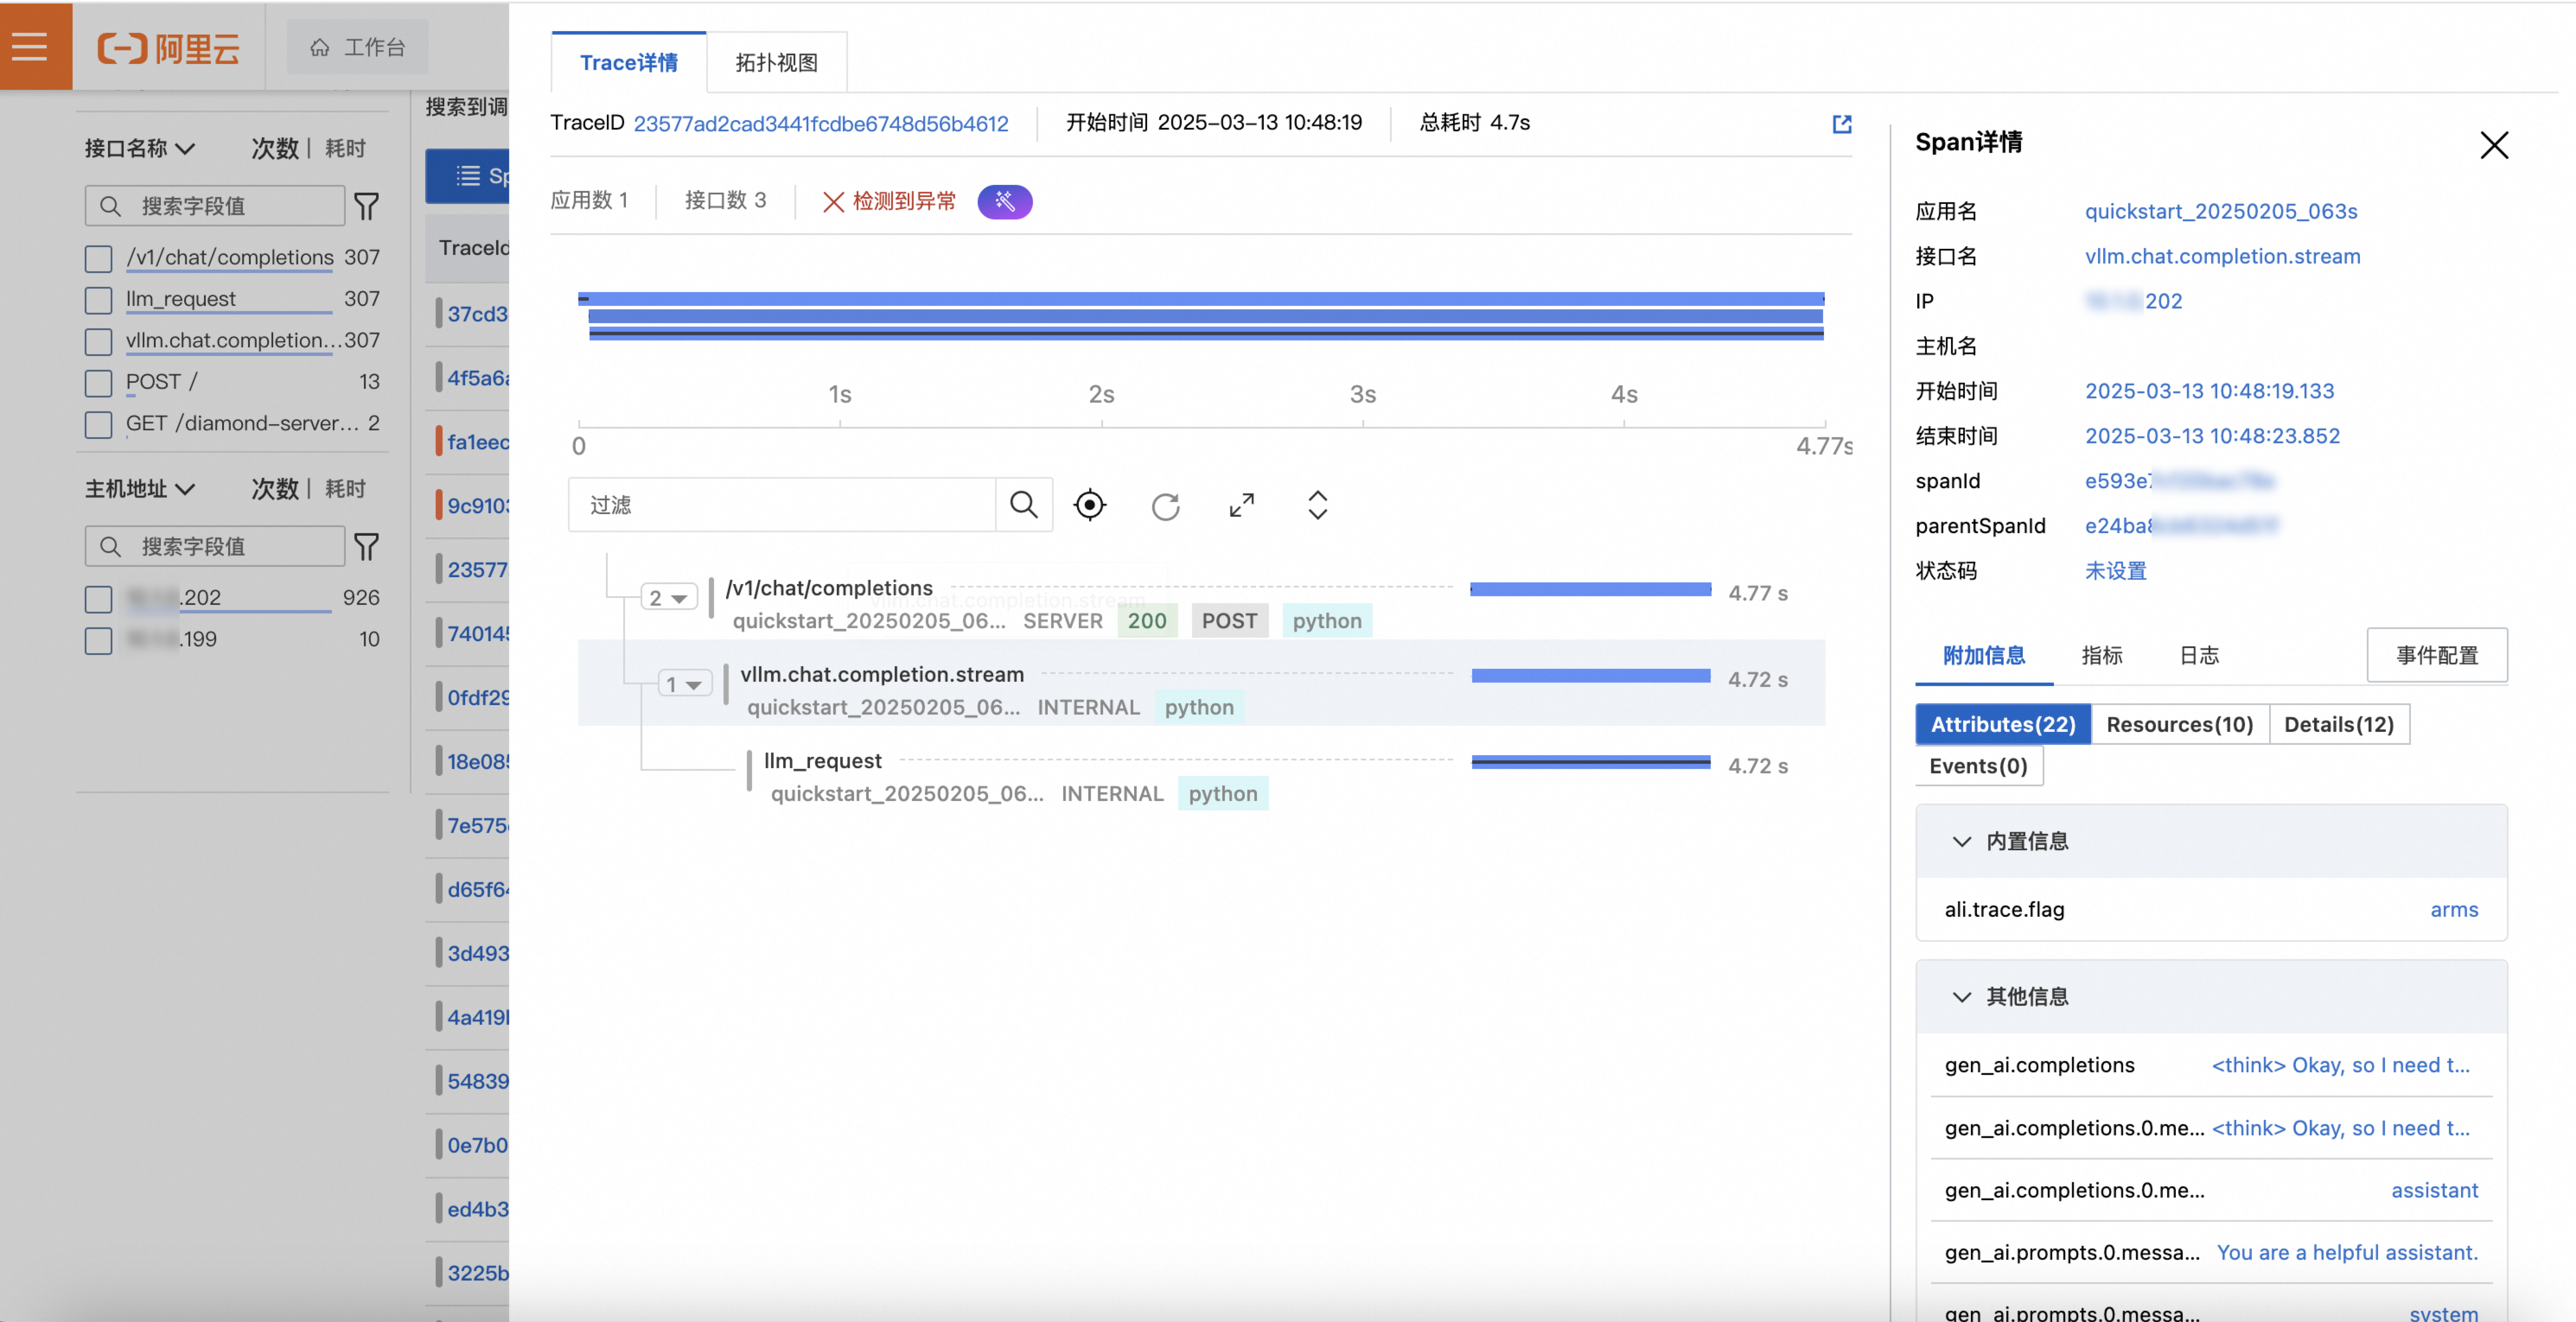Image resolution: width=2576 pixels, height=1322 pixels.
Task: Click the Alibaba Cloud logo
Action: [168, 47]
